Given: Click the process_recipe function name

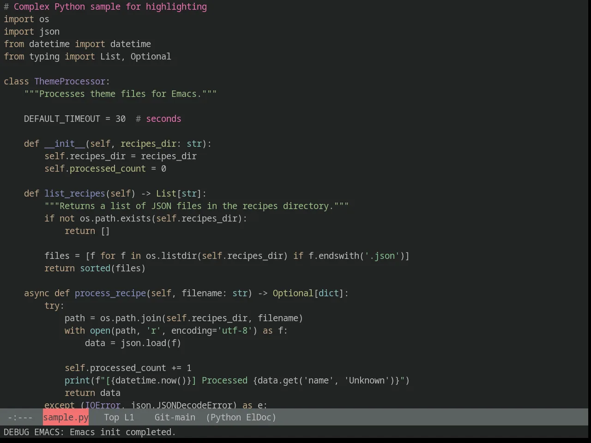Looking at the screenshot, I should [110, 293].
